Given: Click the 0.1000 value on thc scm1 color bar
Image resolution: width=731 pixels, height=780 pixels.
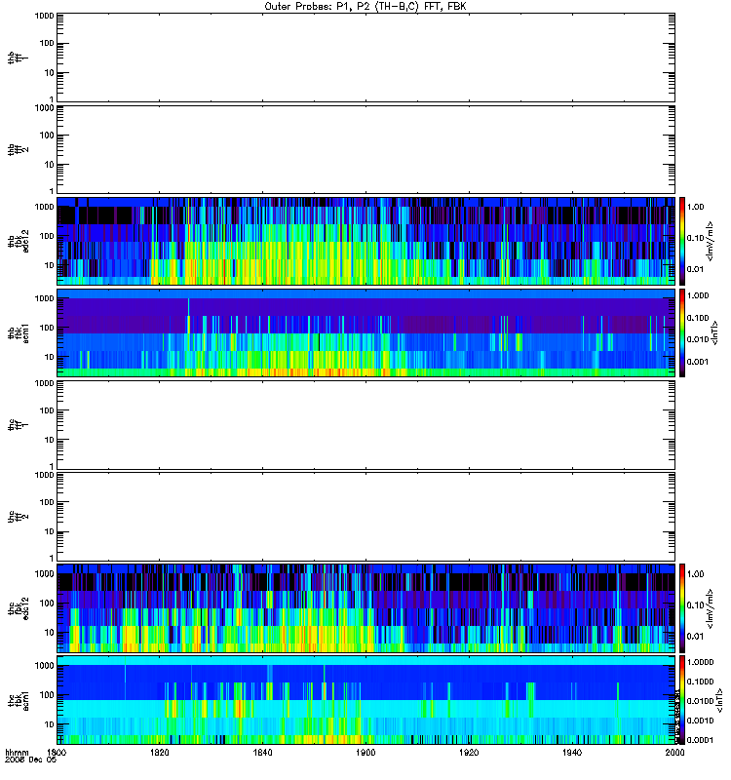Looking at the screenshot, I should 700,682.
